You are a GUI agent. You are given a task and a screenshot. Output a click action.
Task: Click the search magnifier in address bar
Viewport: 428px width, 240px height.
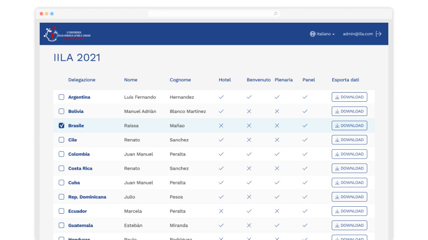coord(276,14)
